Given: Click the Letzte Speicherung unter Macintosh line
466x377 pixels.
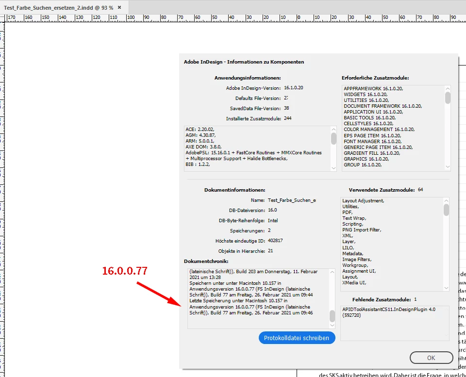Looking at the screenshot, I should tap(238, 301).
